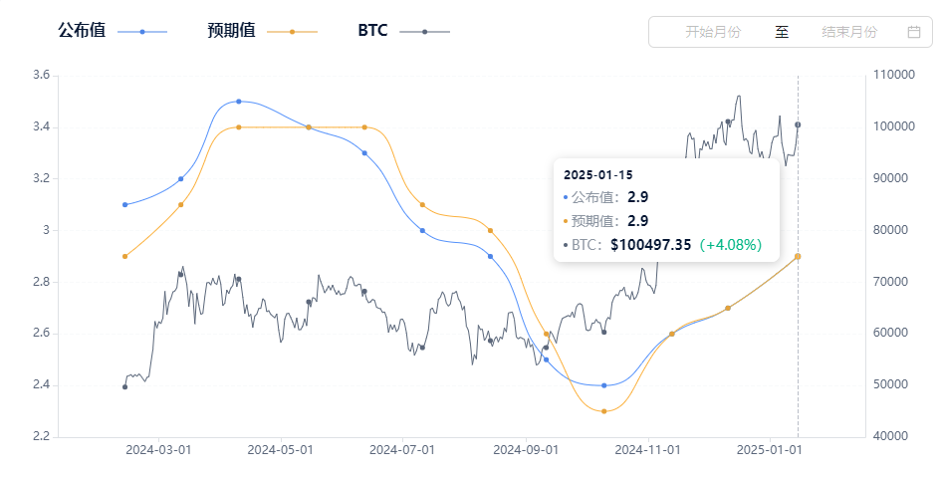Click the leftmost orange point at 2.9
The width and height of the screenshot is (939, 479).
point(124,256)
